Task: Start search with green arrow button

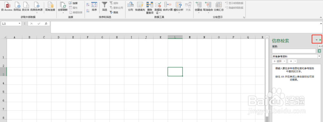Action: pyautogui.click(x=319, y=51)
